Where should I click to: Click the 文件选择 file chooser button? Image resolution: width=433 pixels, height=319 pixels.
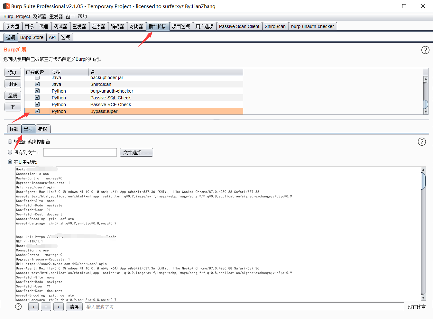coord(136,152)
